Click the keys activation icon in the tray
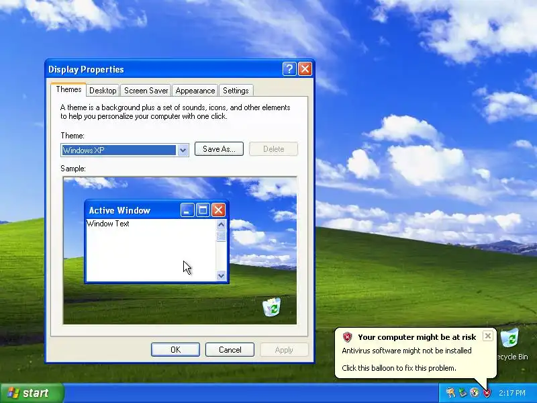This screenshot has width=537, height=403. point(450,392)
